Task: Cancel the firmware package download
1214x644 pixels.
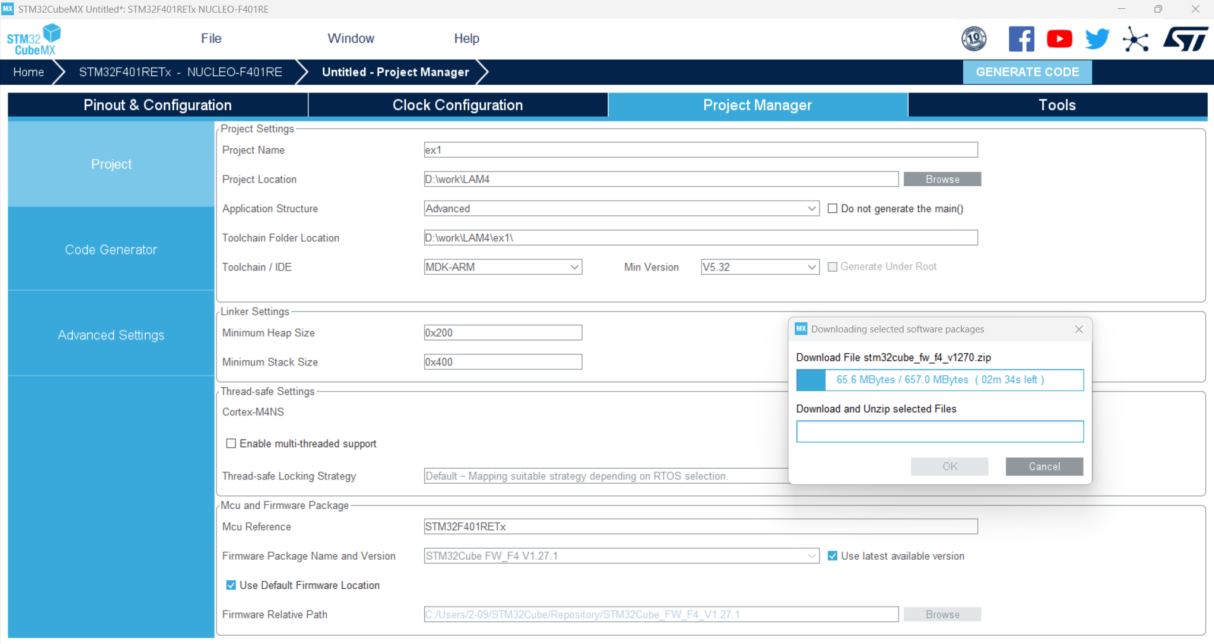Action: coord(1044,466)
